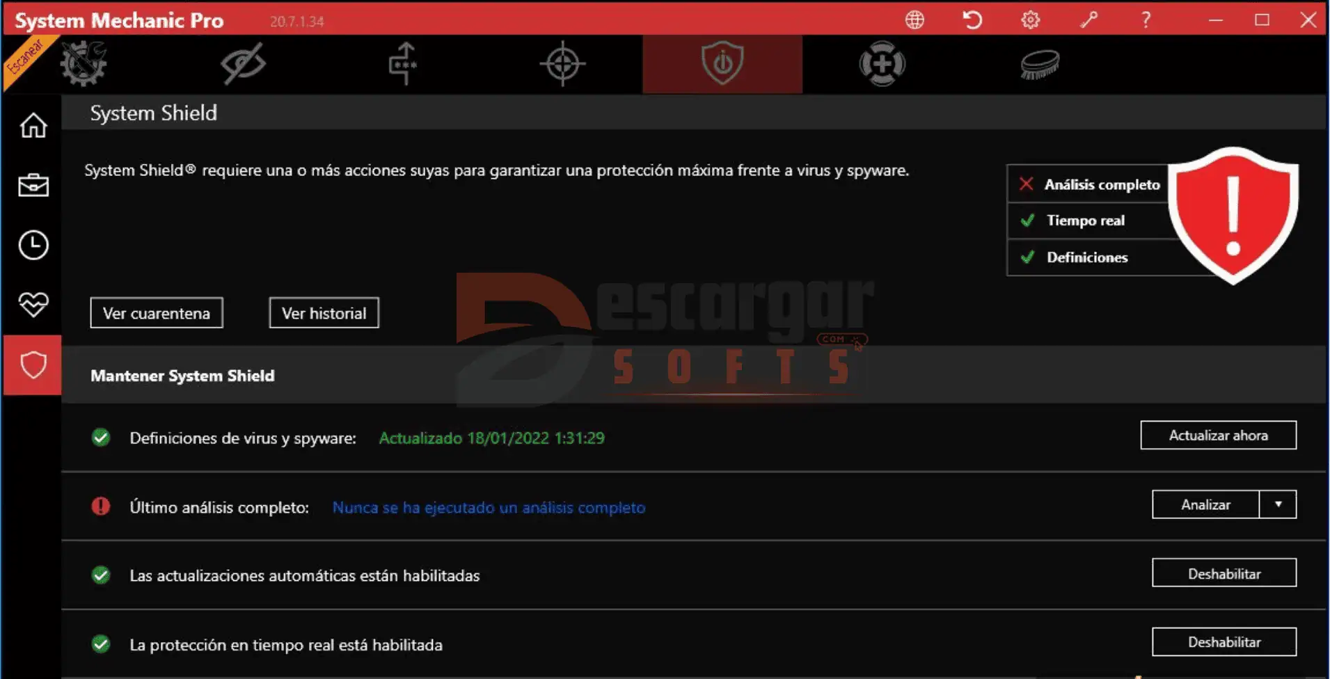
Task: Select the scrub brush cleaner icon
Action: pos(1040,64)
